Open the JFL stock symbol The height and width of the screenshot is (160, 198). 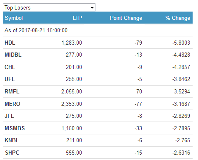click(x=9, y=116)
